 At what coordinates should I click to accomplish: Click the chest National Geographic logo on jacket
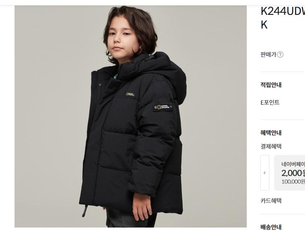click(x=130, y=94)
